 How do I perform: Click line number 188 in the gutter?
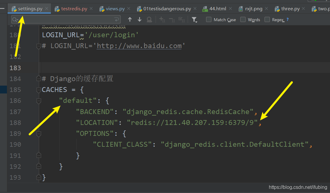[15, 123]
